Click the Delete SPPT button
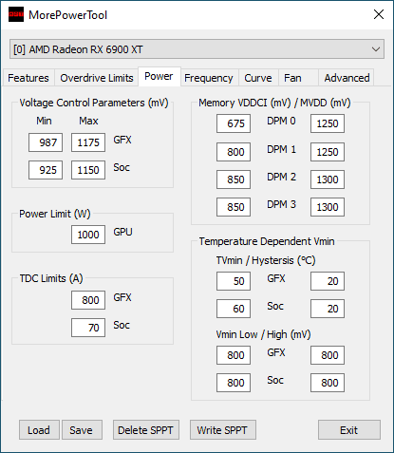394x453 pixels. pyautogui.click(x=146, y=430)
